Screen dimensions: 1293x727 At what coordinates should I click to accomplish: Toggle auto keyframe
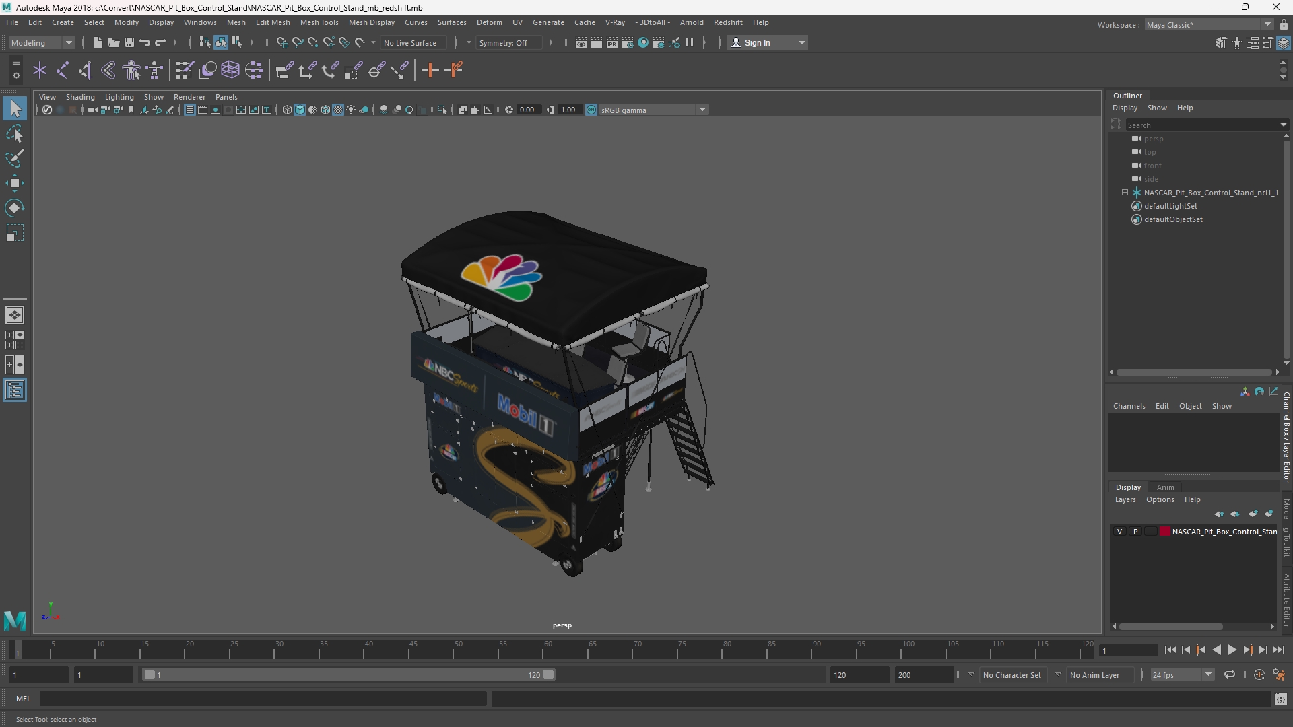pyautogui.click(x=1259, y=674)
